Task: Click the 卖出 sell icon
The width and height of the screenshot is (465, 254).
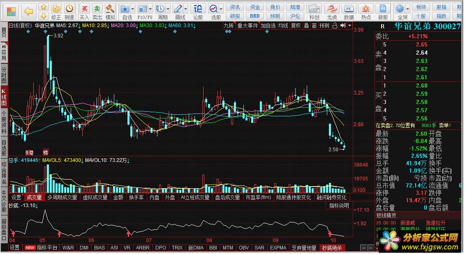Action: pos(97,9)
